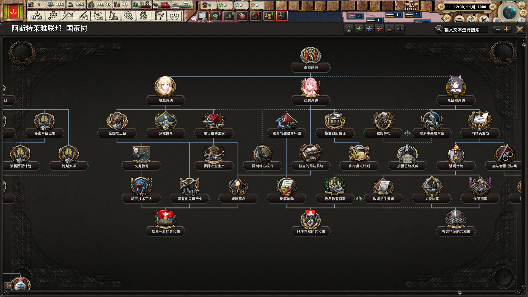Select the 加强总统权威 focus

click(x=408, y=158)
